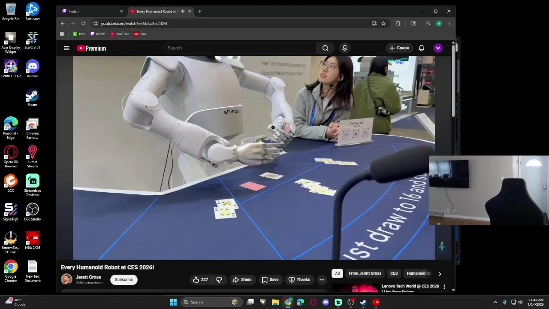
Task: Click the Jarett Gross channel name
Action: (88, 277)
